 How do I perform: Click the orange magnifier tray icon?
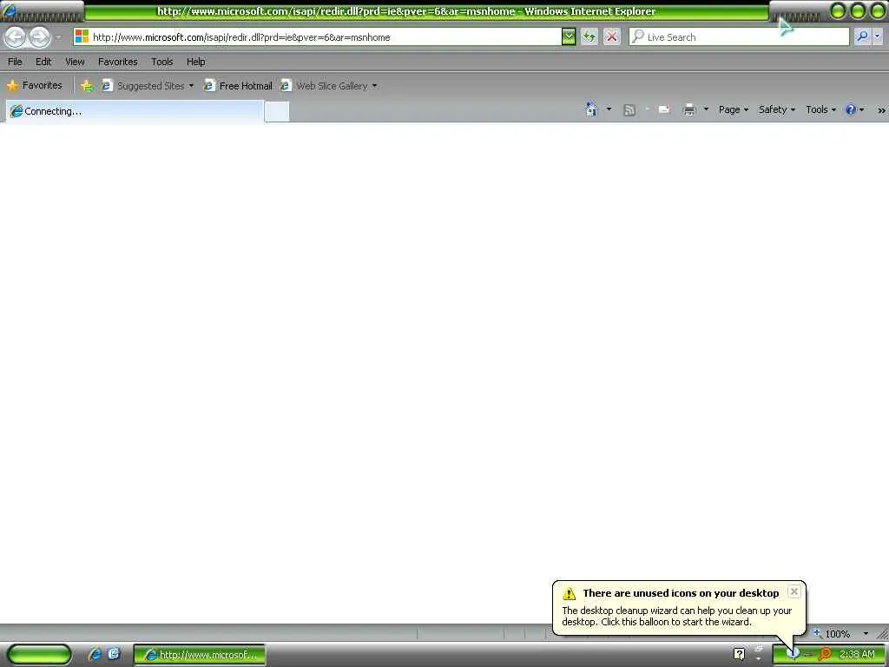click(825, 655)
